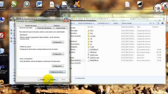Click Grabar in Explorer toolbar

click(x=115, y=23)
